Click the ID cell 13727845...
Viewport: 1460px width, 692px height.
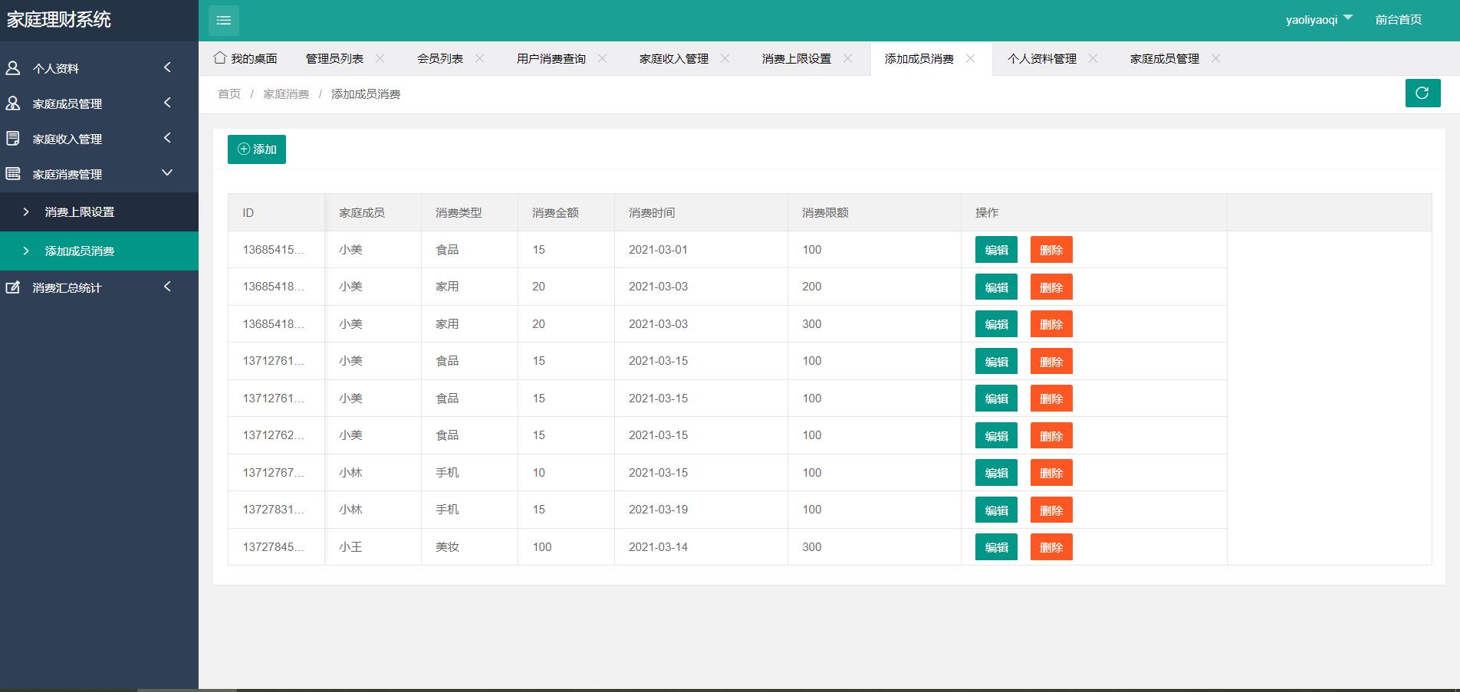(276, 547)
